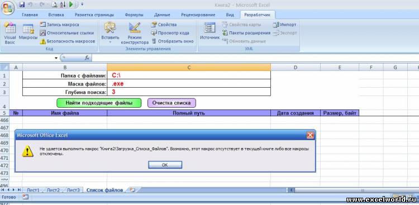The height and width of the screenshot is (205, 419).
Task: Select cell with folder path C:\
Action: point(189,75)
